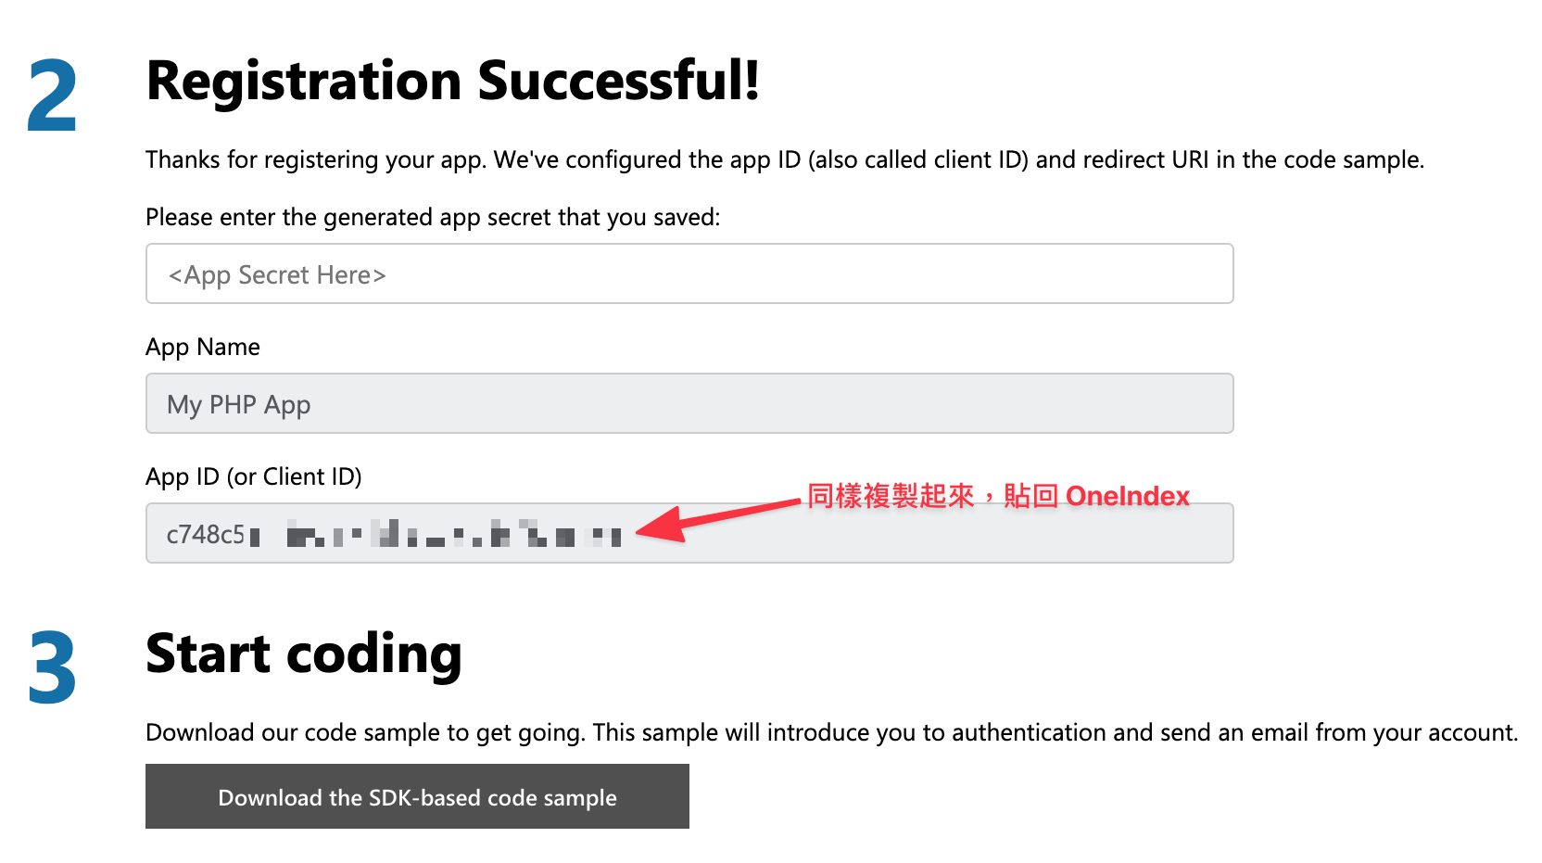Click the red OneIndex word in the annotation
Viewport: 1542px width, 863px height.
click(1128, 496)
